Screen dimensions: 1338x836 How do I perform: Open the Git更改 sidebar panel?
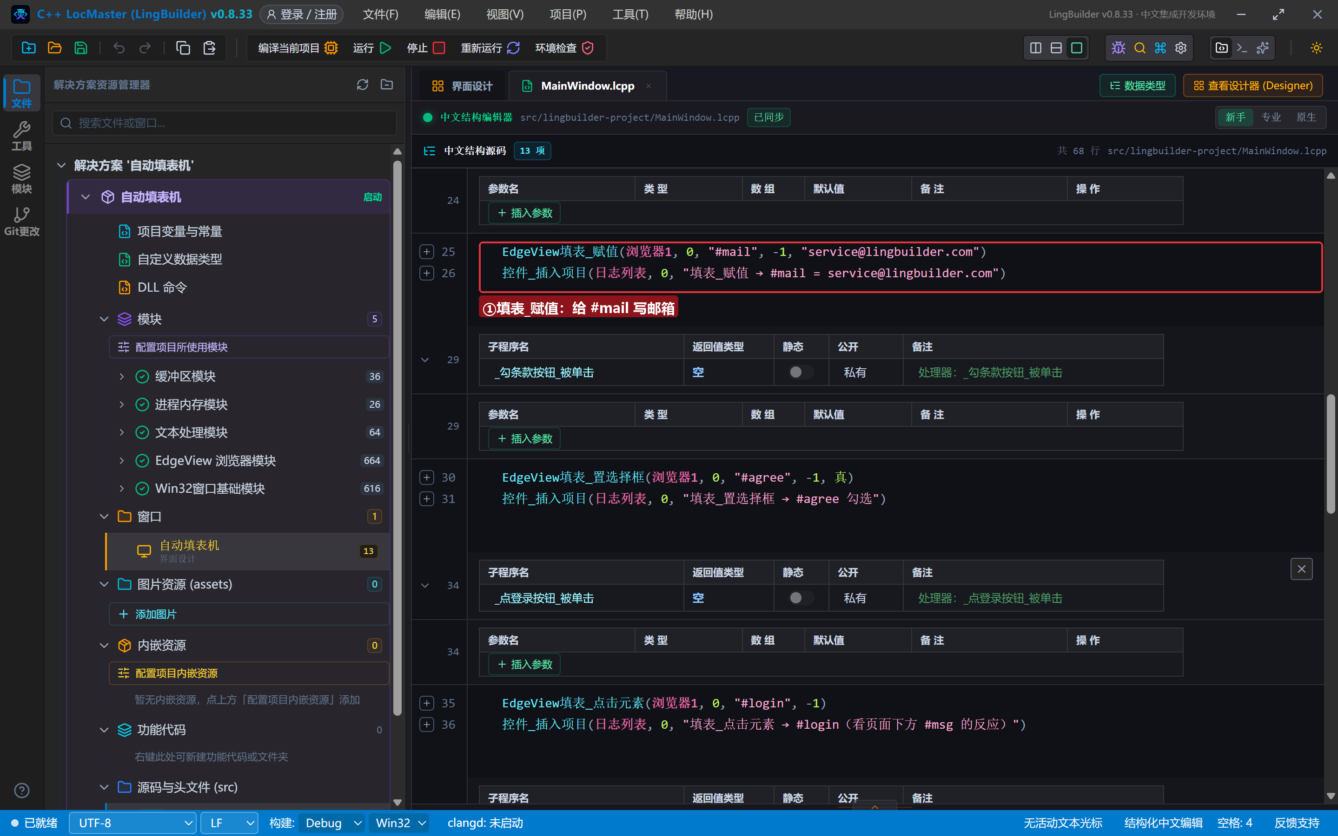(x=21, y=221)
